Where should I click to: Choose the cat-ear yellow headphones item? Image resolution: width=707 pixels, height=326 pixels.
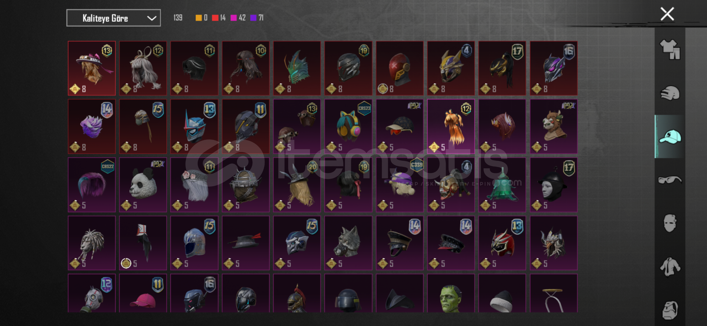(348, 126)
